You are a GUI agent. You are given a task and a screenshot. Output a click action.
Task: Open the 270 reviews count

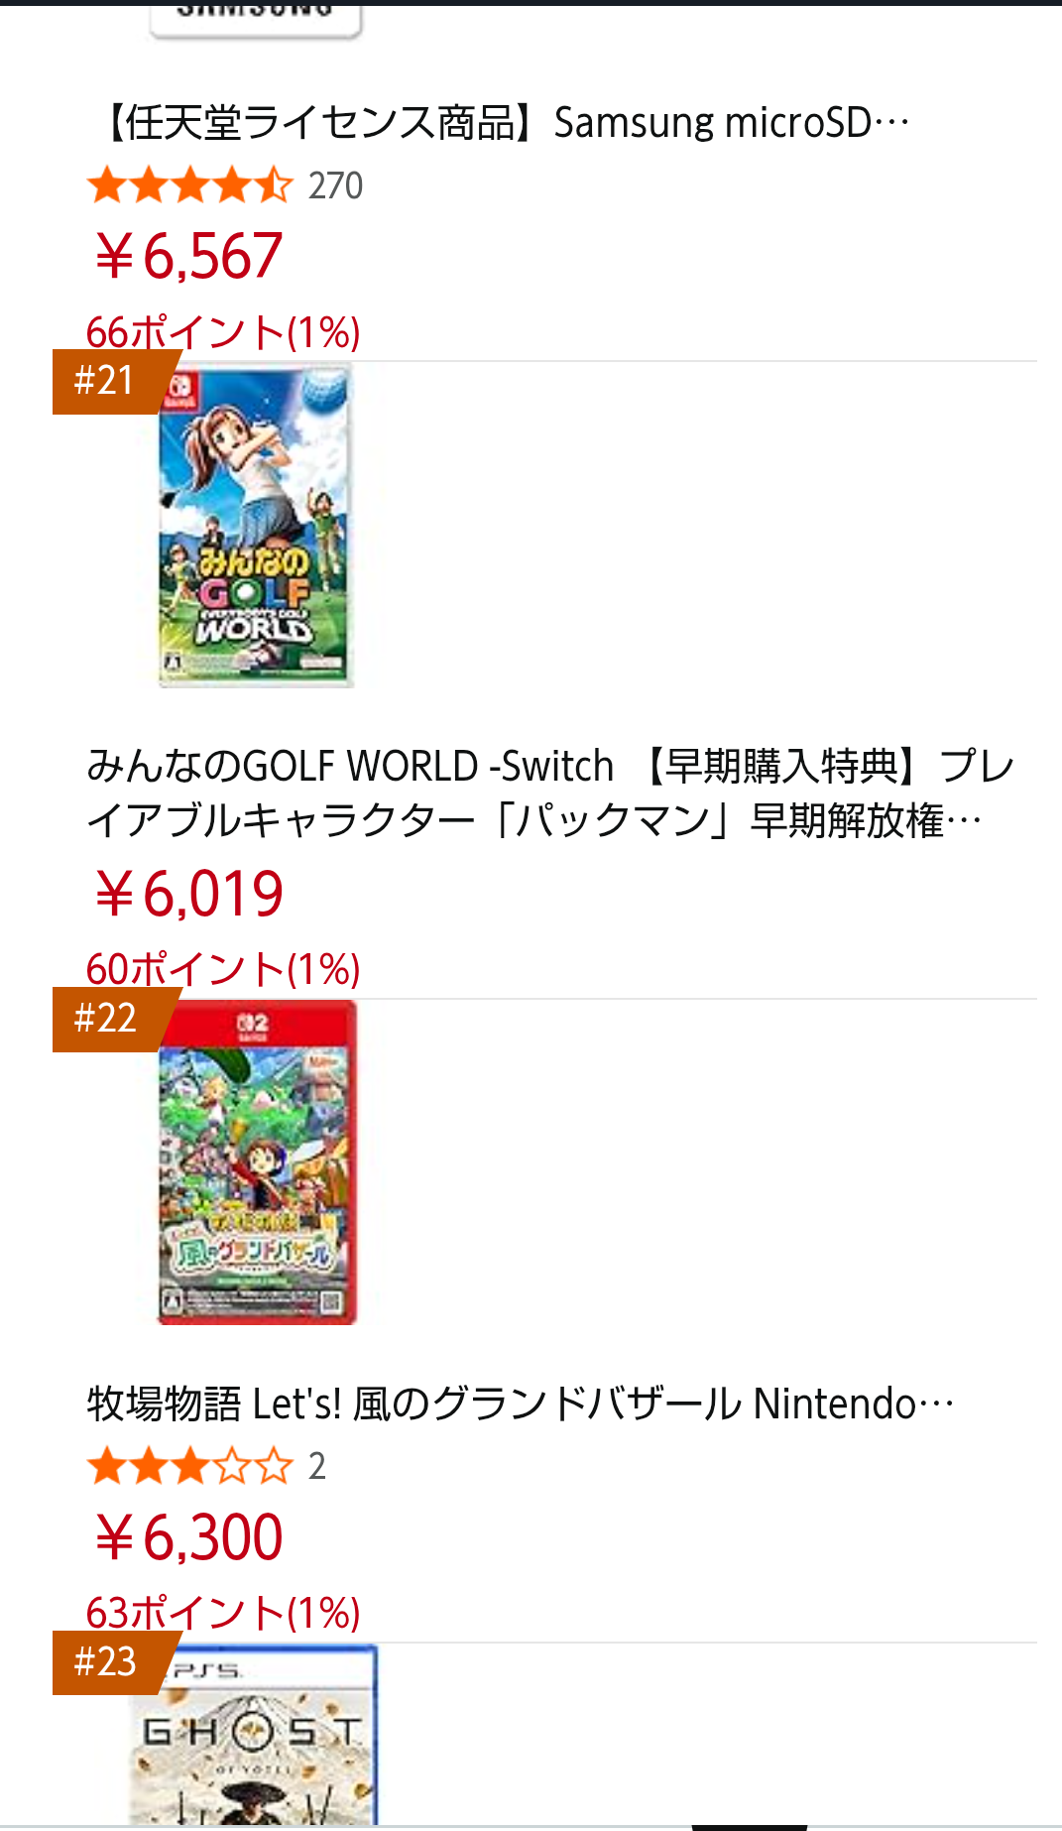pyautogui.click(x=335, y=185)
